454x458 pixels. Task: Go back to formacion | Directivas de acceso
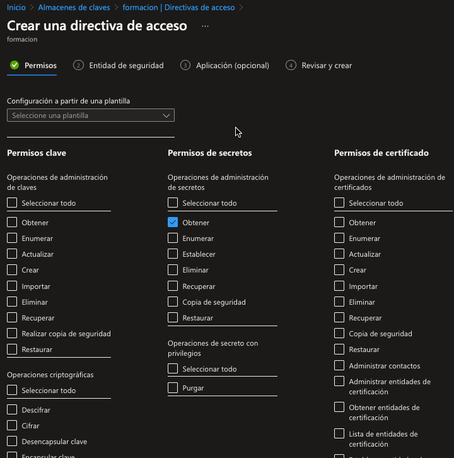click(x=178, y=8)
